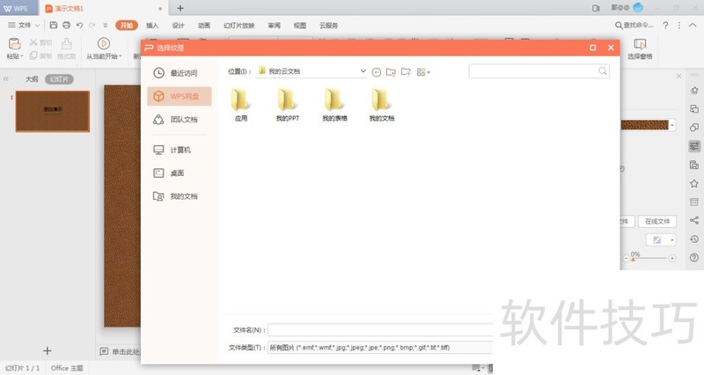
Task: Select the 审阅 ribbon tab
Action: click(275, 26)
